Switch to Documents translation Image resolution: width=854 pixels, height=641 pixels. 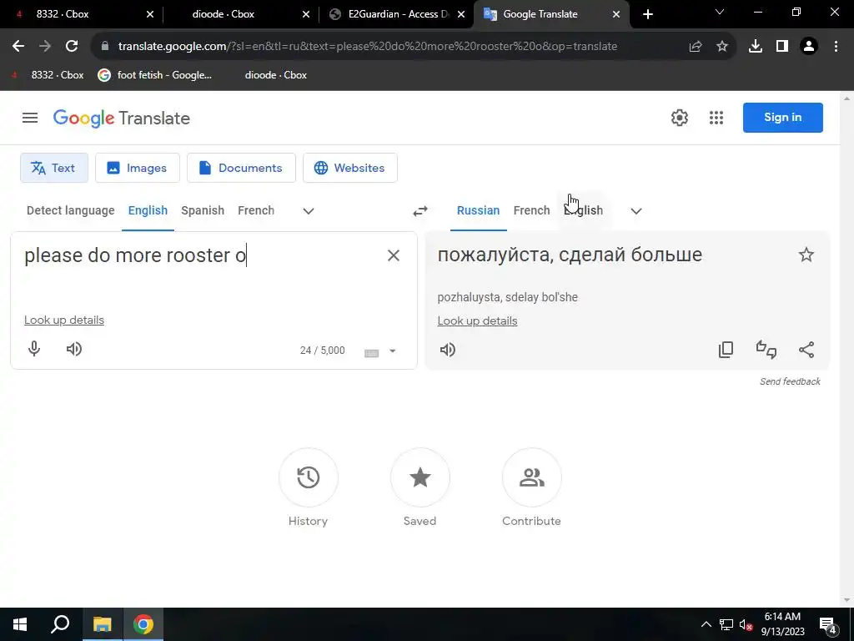point(241,168)
